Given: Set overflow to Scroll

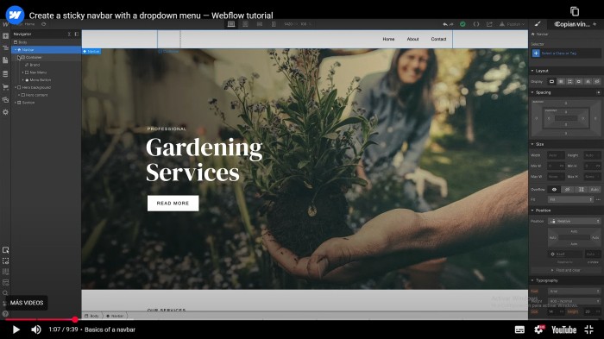Looking at the screenshot, I should point(581,190).
